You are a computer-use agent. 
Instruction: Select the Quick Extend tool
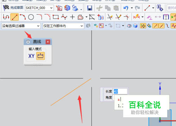point(118,17)
